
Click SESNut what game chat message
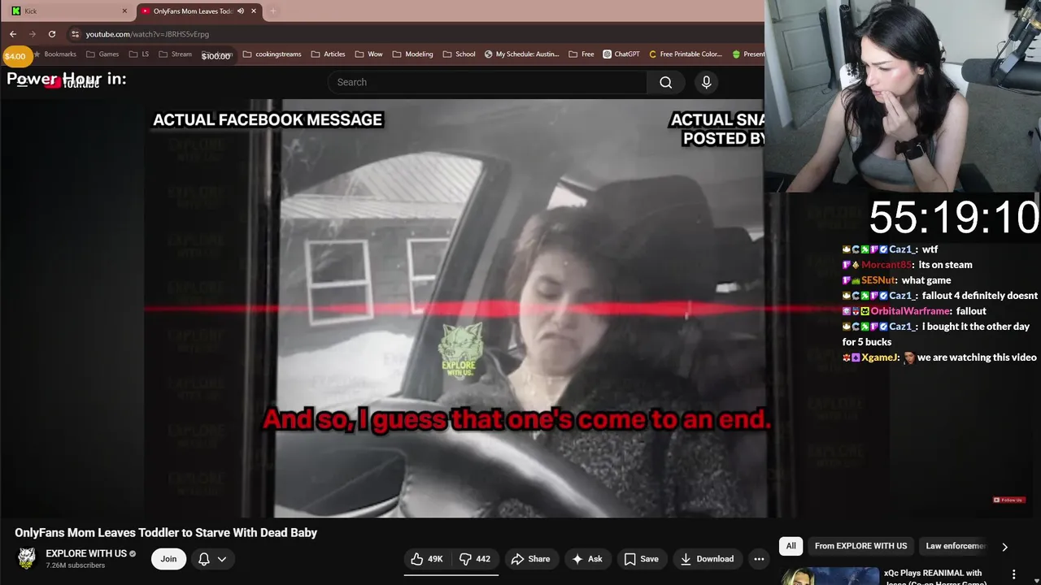click(897, 280)
